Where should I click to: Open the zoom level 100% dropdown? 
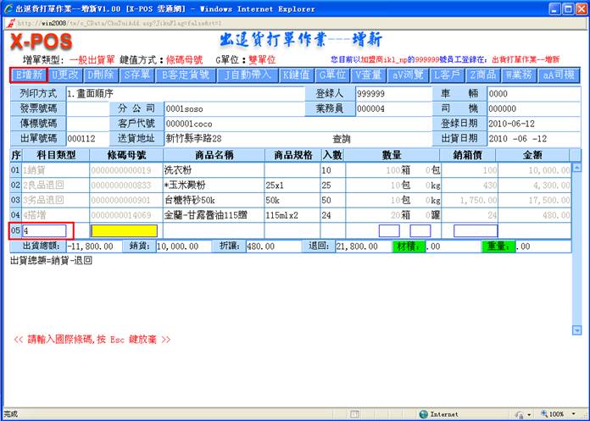click(555, 414)
